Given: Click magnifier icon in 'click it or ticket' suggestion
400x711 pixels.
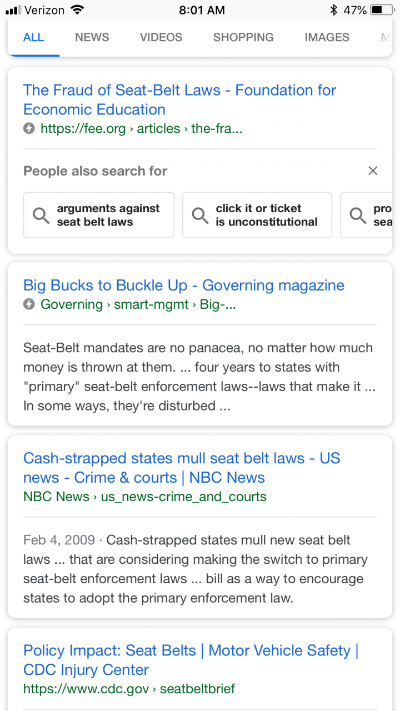Looking at the screenshot, I should tap(200, 215).
